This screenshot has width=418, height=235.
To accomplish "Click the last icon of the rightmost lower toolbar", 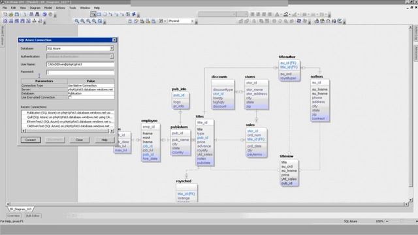I will [340, 21].
